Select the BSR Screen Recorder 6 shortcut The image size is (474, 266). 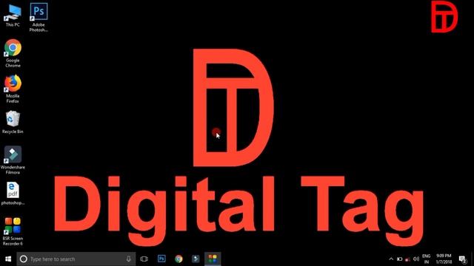point(13,231)
